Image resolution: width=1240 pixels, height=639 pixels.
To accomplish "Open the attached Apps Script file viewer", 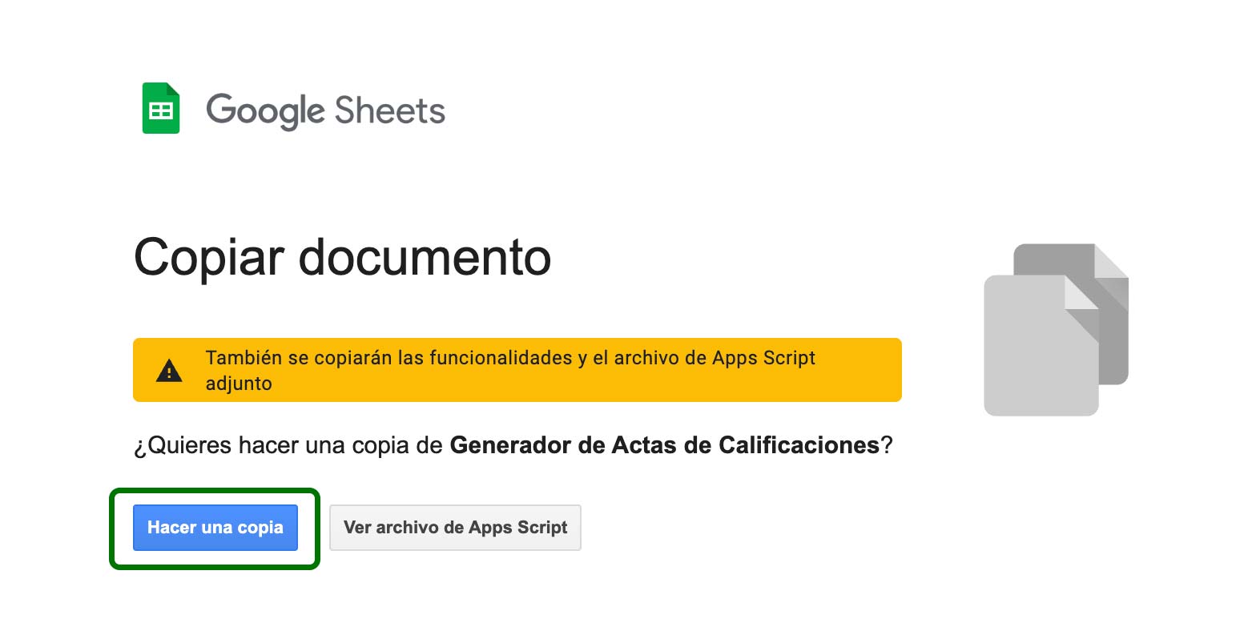I will pyautogui.click(x=455, y=528).
